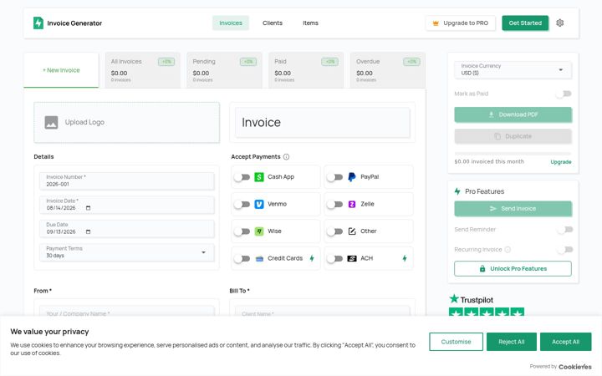
Task: Click the Other payment edit icon
Action: click(352, 231)
